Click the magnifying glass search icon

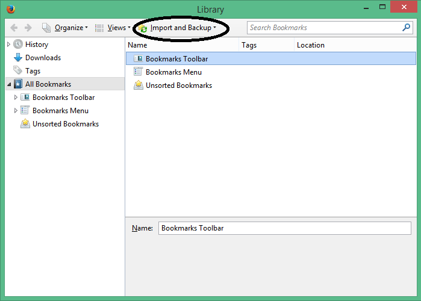(406, 27)
